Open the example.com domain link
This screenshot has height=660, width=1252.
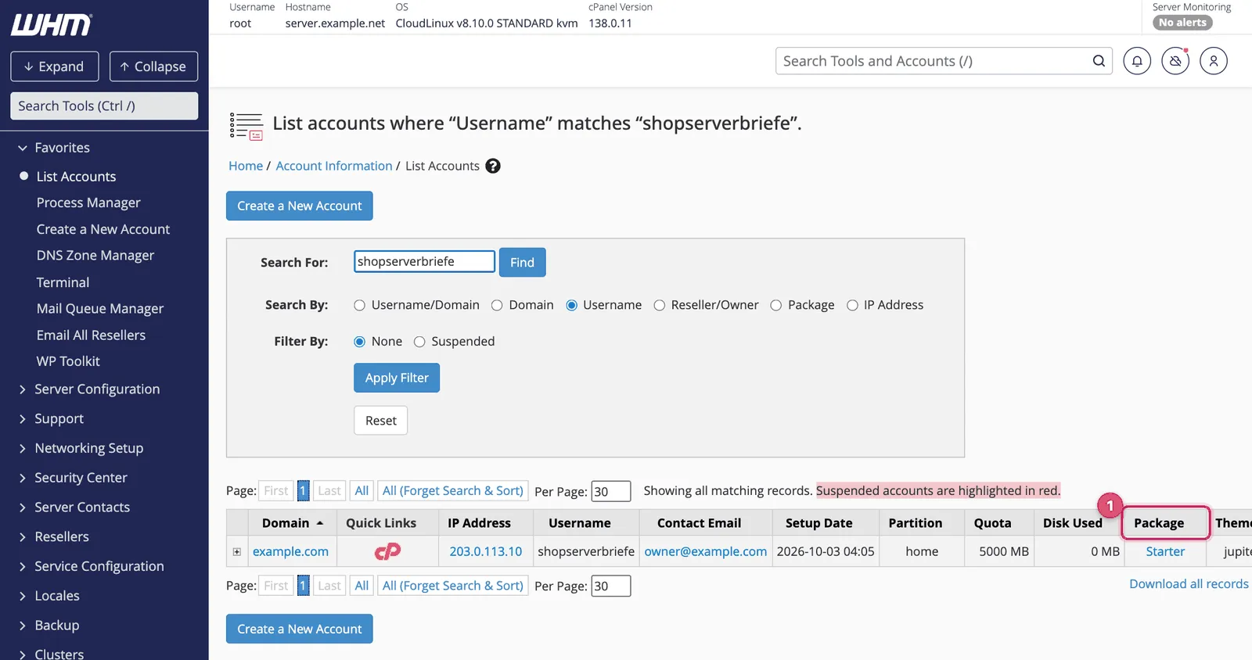pos(290,551)
